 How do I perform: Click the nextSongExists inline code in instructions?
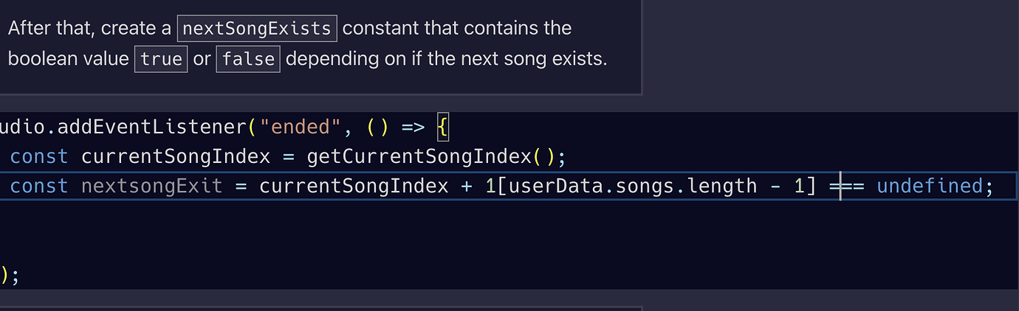(257, 29)
